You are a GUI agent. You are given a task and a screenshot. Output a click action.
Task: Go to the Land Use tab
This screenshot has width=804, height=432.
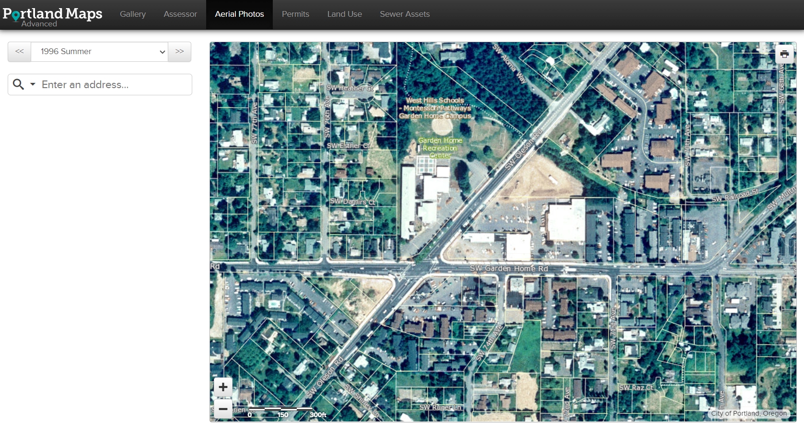tap(344, 14)
